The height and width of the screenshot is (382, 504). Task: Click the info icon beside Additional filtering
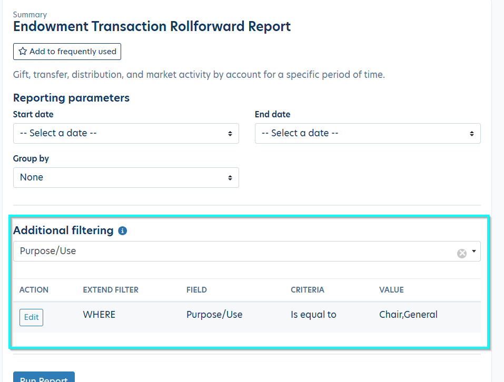(123, 230)
